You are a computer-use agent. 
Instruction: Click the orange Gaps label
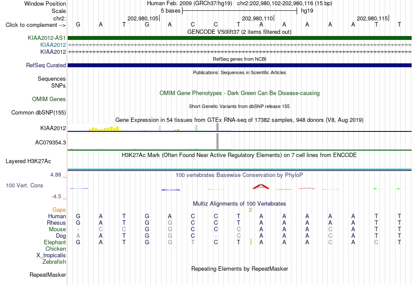[59, 210]
